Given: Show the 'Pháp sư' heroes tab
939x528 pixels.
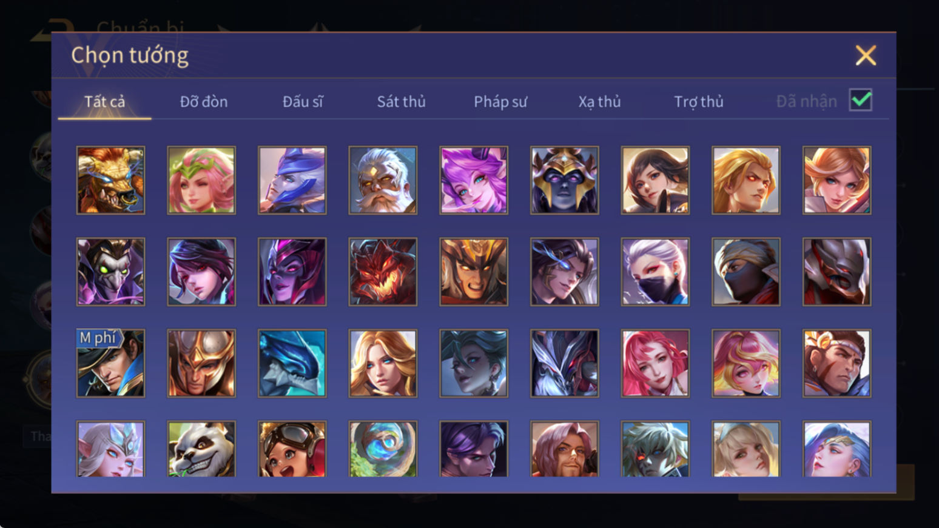Looking at the screenshot, I should (x=500, y=101).
